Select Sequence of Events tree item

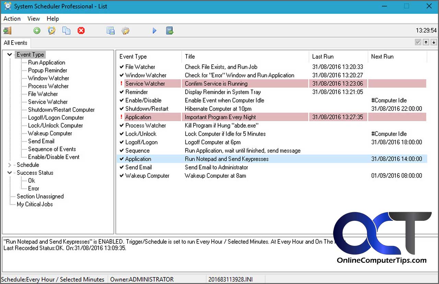tap(52, 149)
